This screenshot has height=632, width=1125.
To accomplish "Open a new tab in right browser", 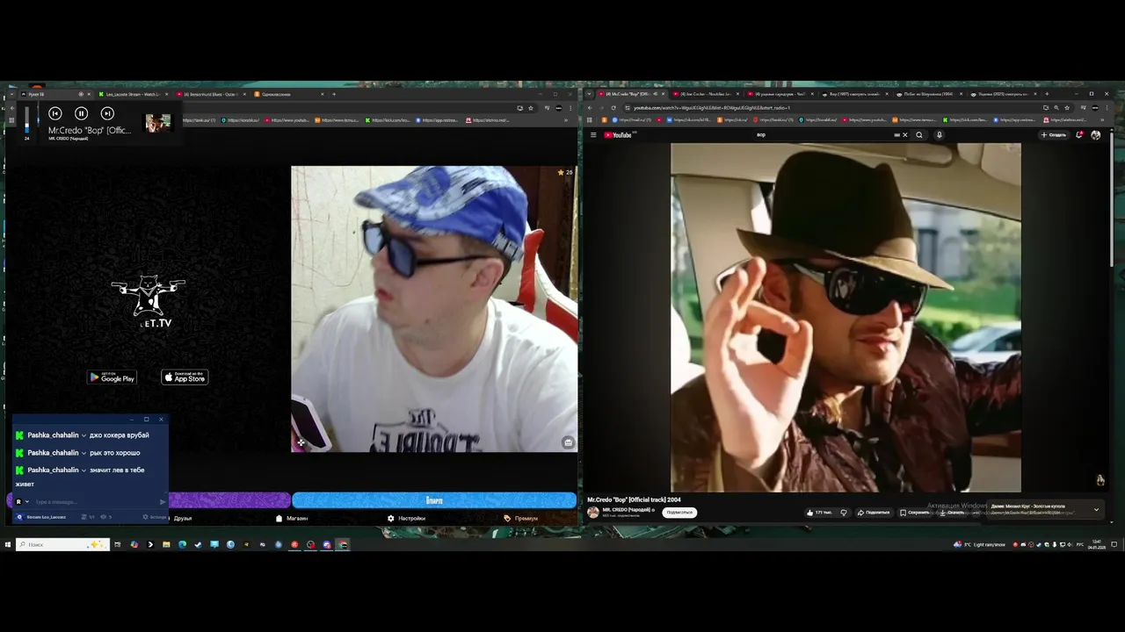I will (1047, 94).
